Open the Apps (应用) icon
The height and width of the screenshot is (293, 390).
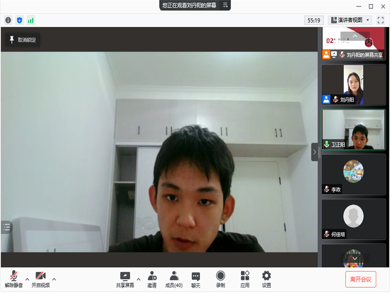tap(245, 279)
